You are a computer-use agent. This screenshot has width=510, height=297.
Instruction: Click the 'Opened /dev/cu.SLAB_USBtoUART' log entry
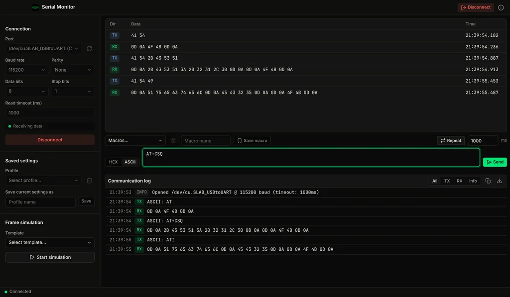[x=306, y=193]
